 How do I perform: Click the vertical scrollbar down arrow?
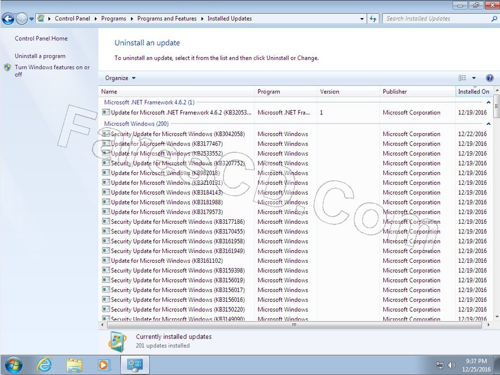(x=497, y=317)
